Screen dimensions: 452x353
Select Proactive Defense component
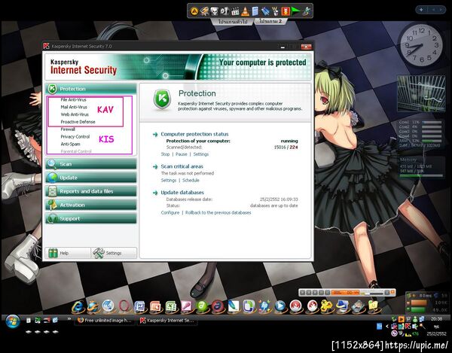(78, 122)
